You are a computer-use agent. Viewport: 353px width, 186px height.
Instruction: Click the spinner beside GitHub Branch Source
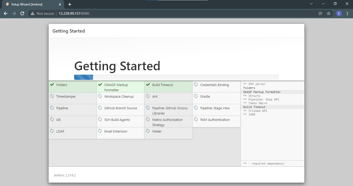point(100,108)
